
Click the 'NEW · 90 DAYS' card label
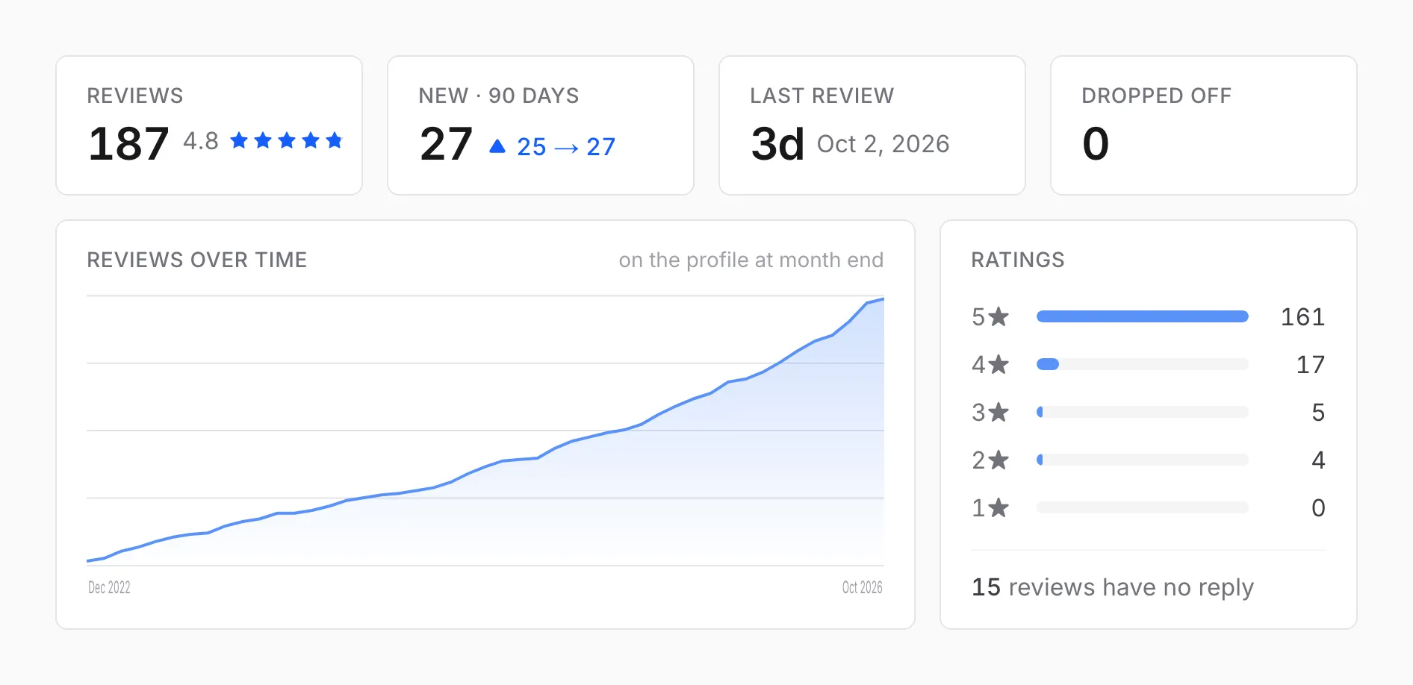point(499,96)
